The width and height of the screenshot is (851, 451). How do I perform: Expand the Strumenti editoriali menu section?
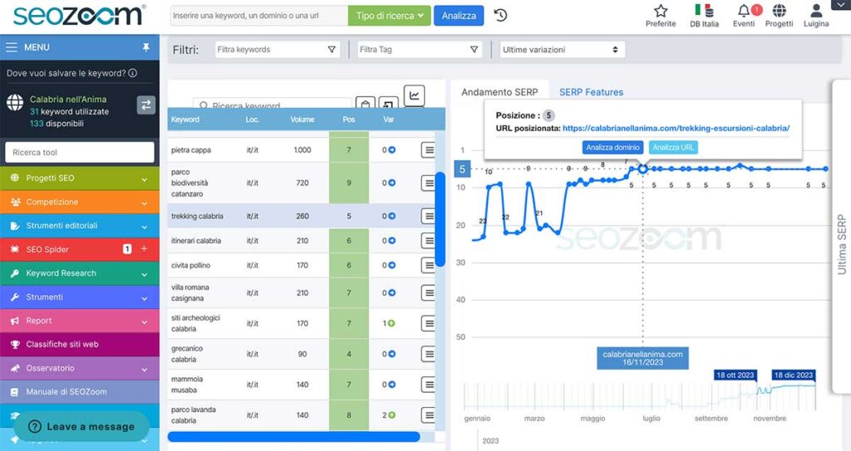point(80,225)
